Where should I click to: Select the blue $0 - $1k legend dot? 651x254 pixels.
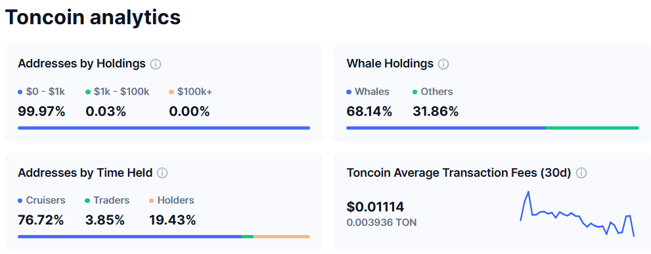click(20, 92)
